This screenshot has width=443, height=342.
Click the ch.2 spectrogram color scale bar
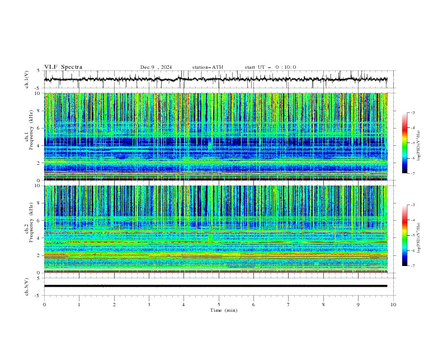(x=405, y=235)
